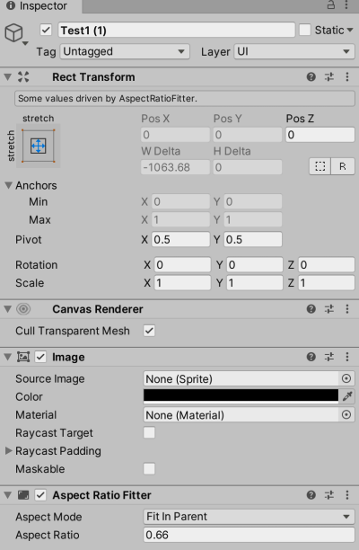
Task: Open the Aspect Mode Fit In Parent dropdown
Action: pos(249,517)
